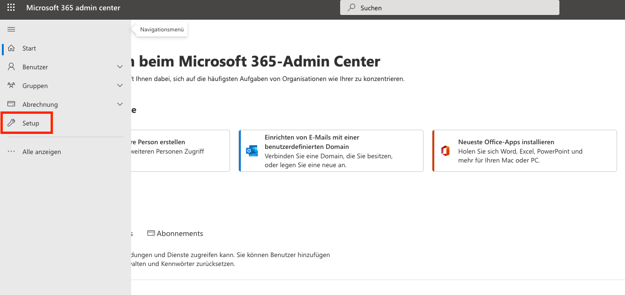The height and width of the screenshot is (295, 625).
Task: Click the Setup wrench icon
Action: point(12,123)
